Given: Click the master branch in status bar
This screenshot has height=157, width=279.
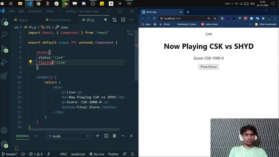Looking at the screenshot, I should (9, 154).
